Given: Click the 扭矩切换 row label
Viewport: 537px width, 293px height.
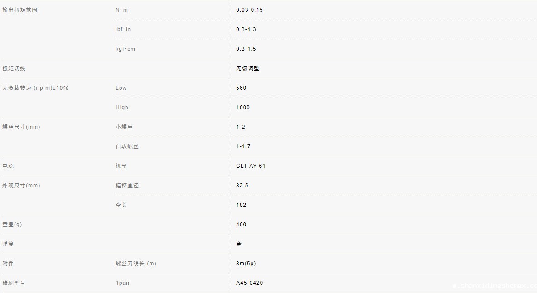Looking at the screenshot, I should coord(14,68).
